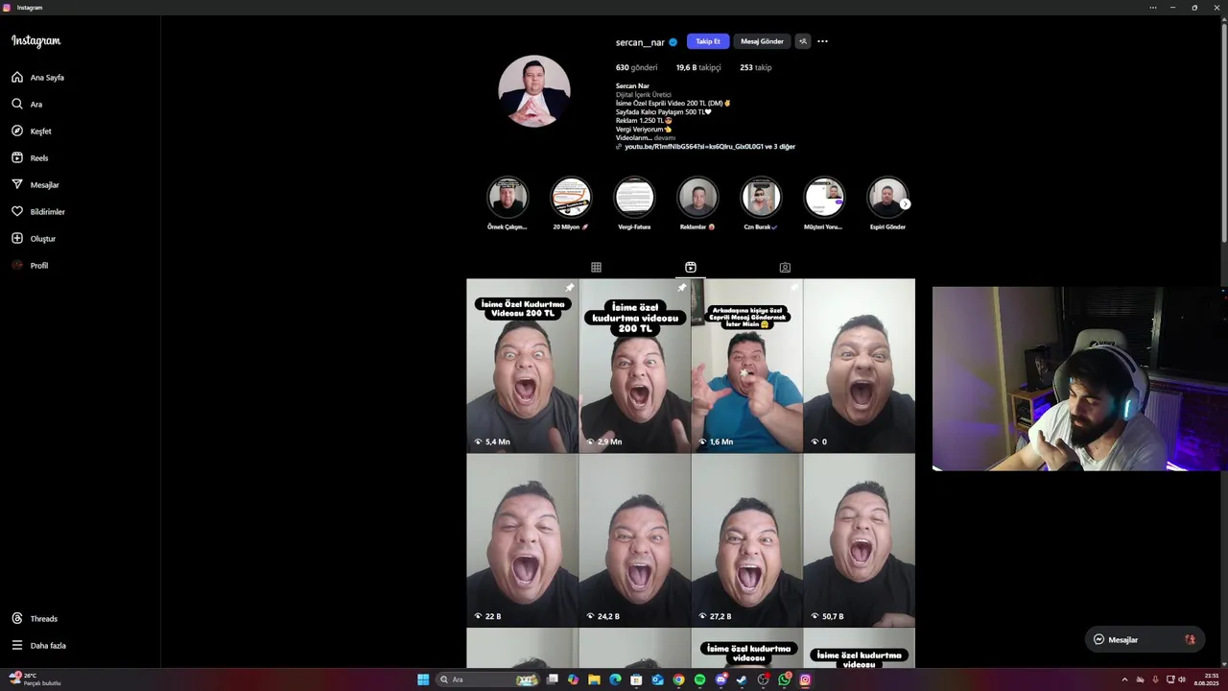
Task: Open the Keşfet explore page
Action: click(x=33, y=131)
